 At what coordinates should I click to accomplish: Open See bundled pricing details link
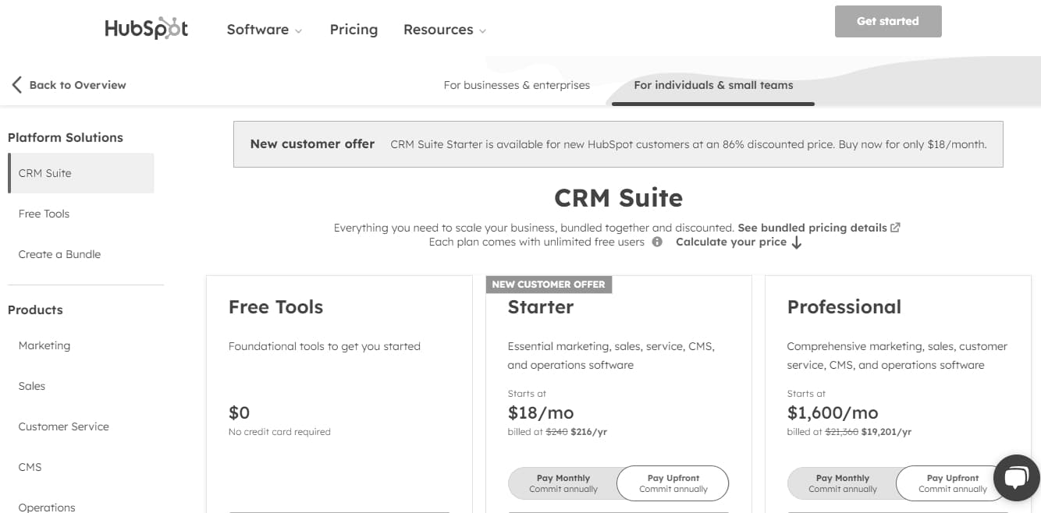point(812,228)
